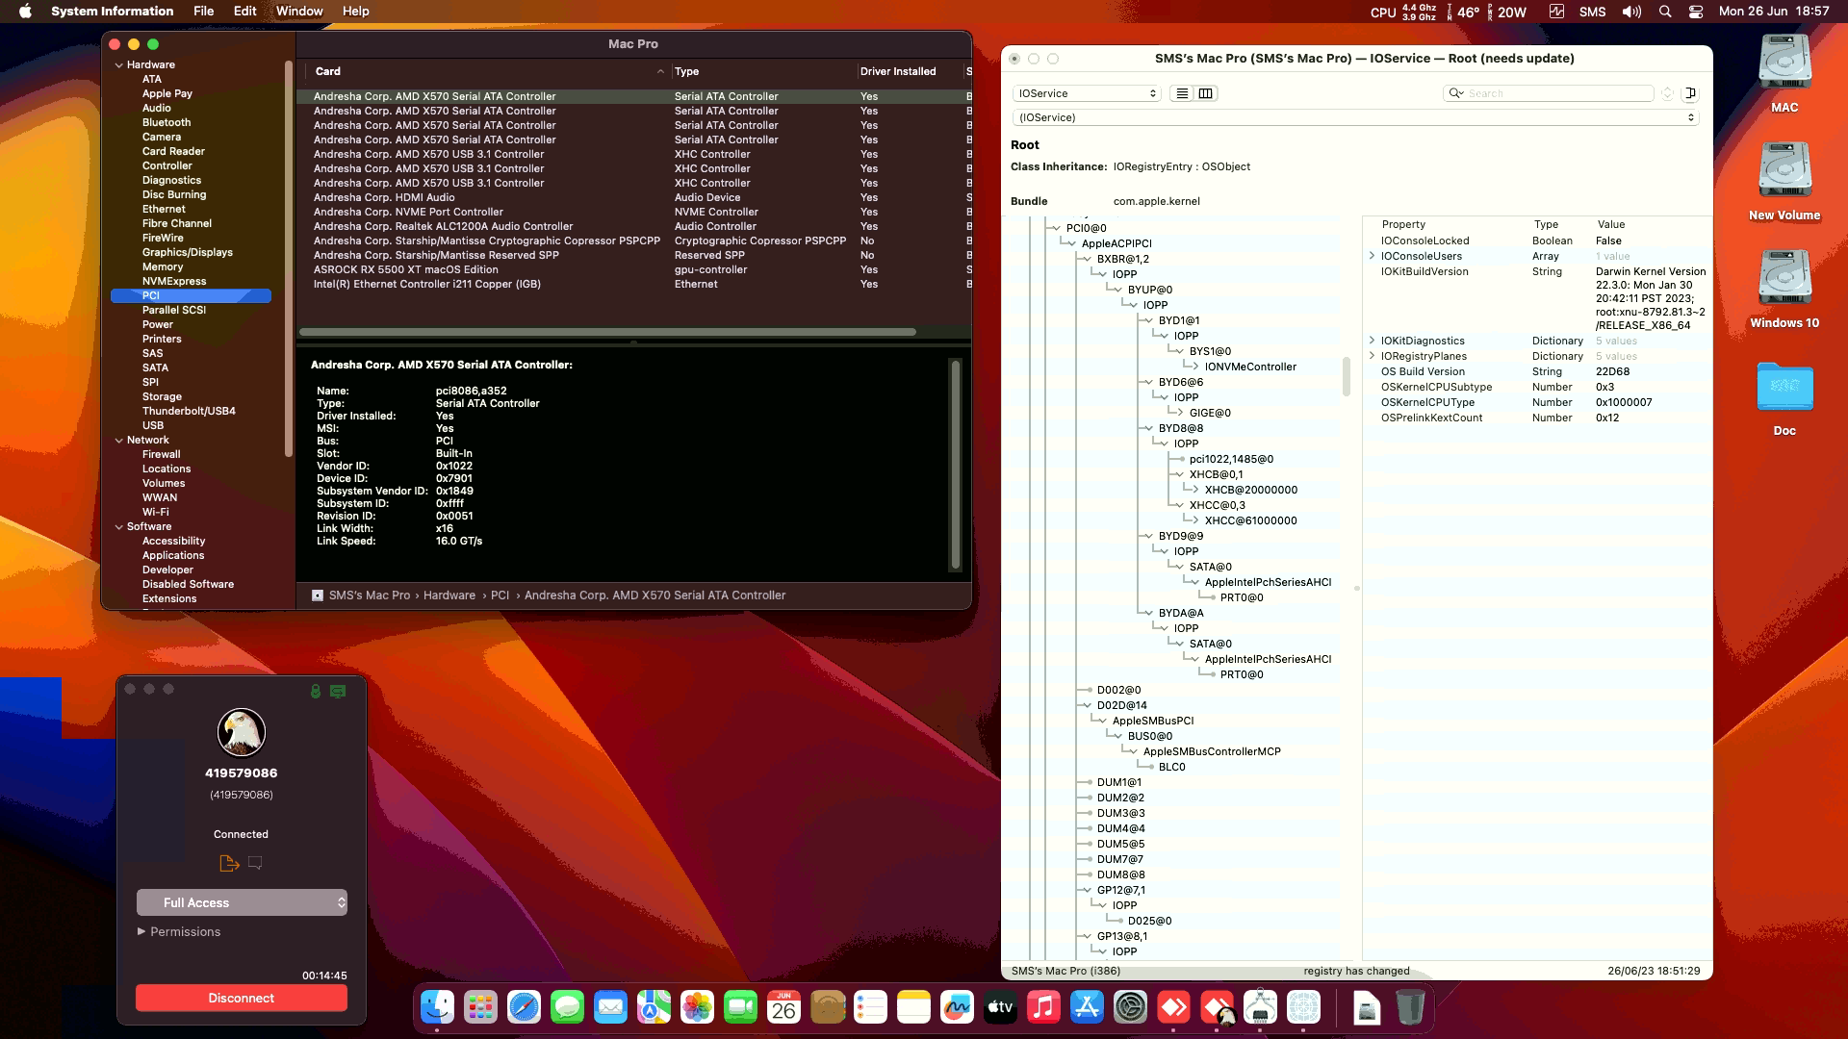This screenshot has height=1039, width=1848.
Task: Expand the IOKitDiagnostics property row
Action: coord(1372,341)
